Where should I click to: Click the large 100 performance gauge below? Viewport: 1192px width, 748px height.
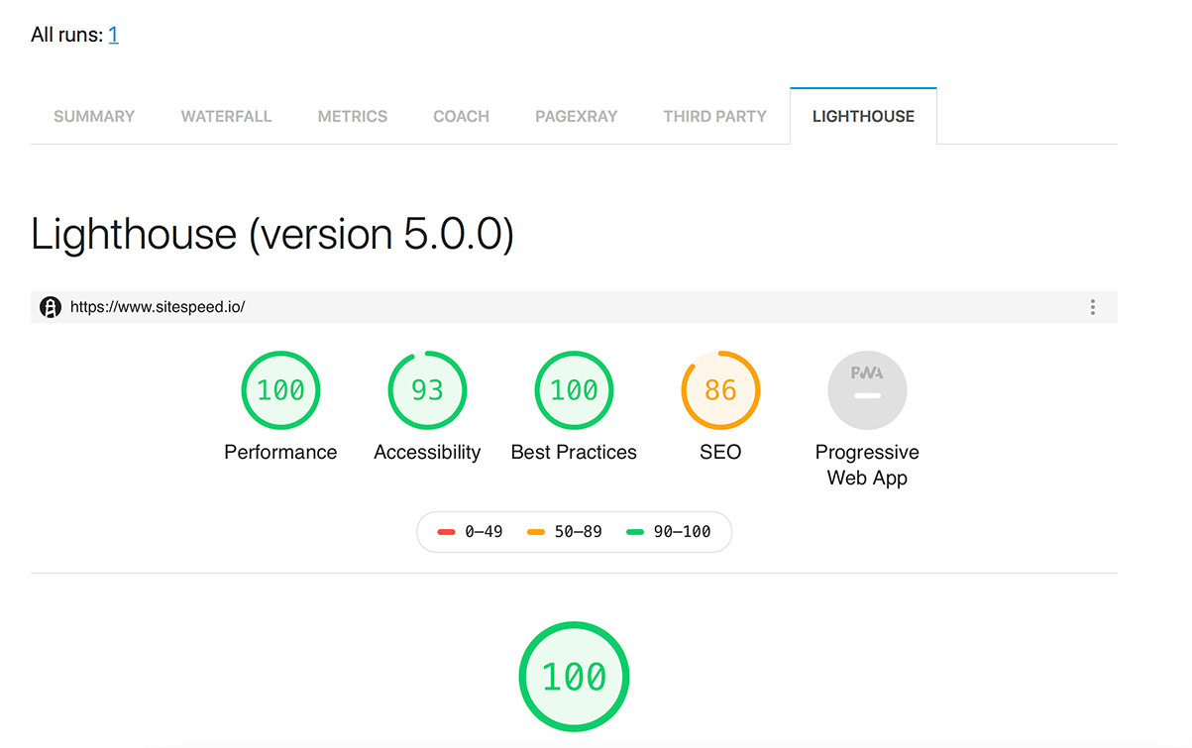tap(574, 678)
